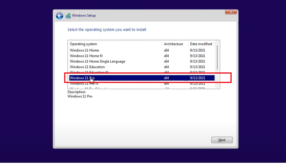The width and height of the screenshot is (286, 164).
Task: Select Windows 11 Pro N entry
Action: point(84,83)
